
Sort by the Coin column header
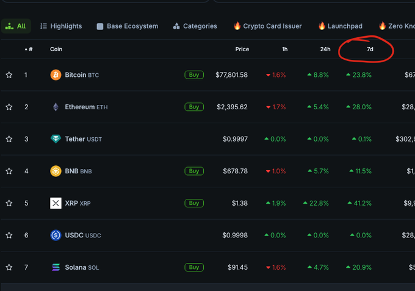[56, 49]
